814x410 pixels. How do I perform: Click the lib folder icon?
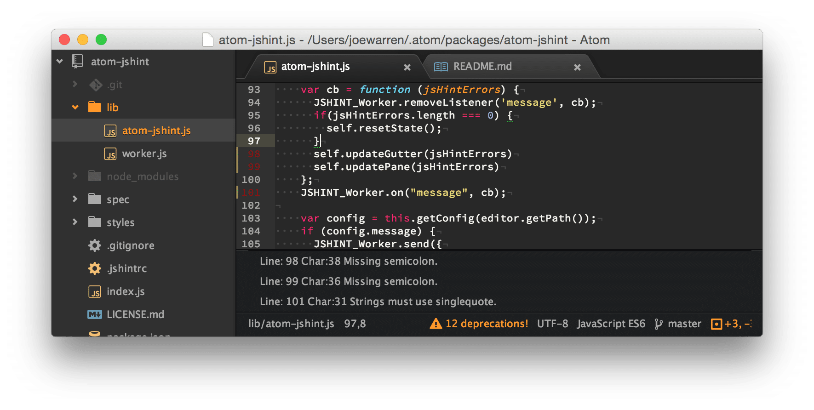(x=95, y=107)
